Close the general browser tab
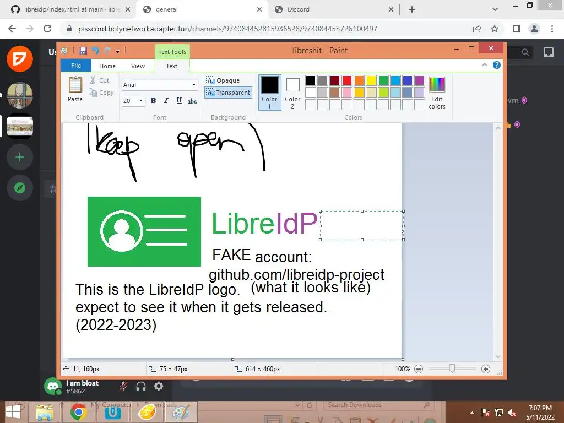This screenshot has height=423, width=564. coord(259,10)
